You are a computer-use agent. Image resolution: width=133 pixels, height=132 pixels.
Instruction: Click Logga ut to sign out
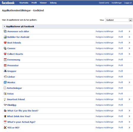(x=128, y=3)
